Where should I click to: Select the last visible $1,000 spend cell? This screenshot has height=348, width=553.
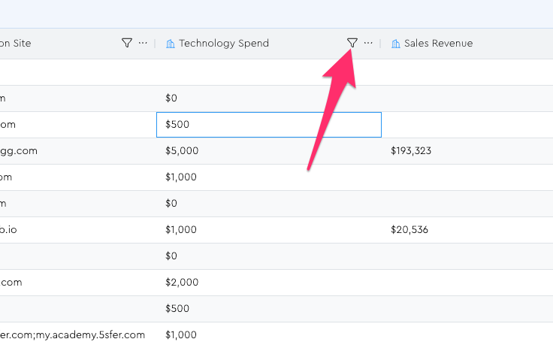(182, 335)
